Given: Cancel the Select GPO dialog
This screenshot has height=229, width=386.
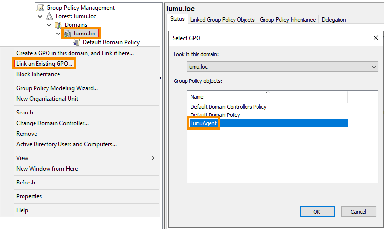Looking at the screenshot, I should coord(359,212).
